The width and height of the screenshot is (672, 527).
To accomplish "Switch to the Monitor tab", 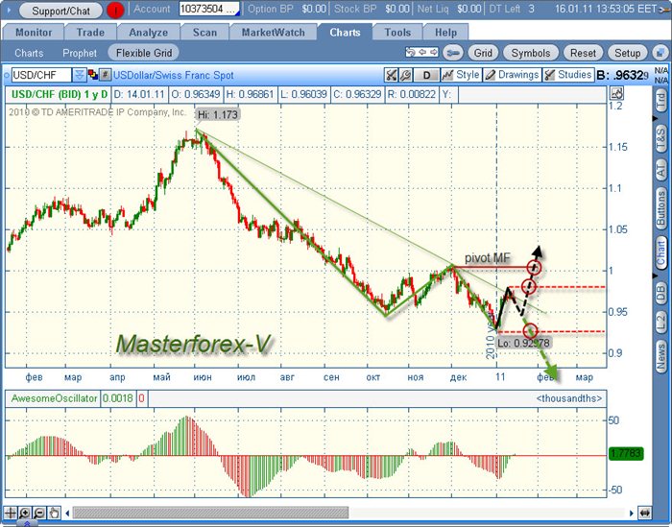I will pyautogui.click(x=34, y=32).
